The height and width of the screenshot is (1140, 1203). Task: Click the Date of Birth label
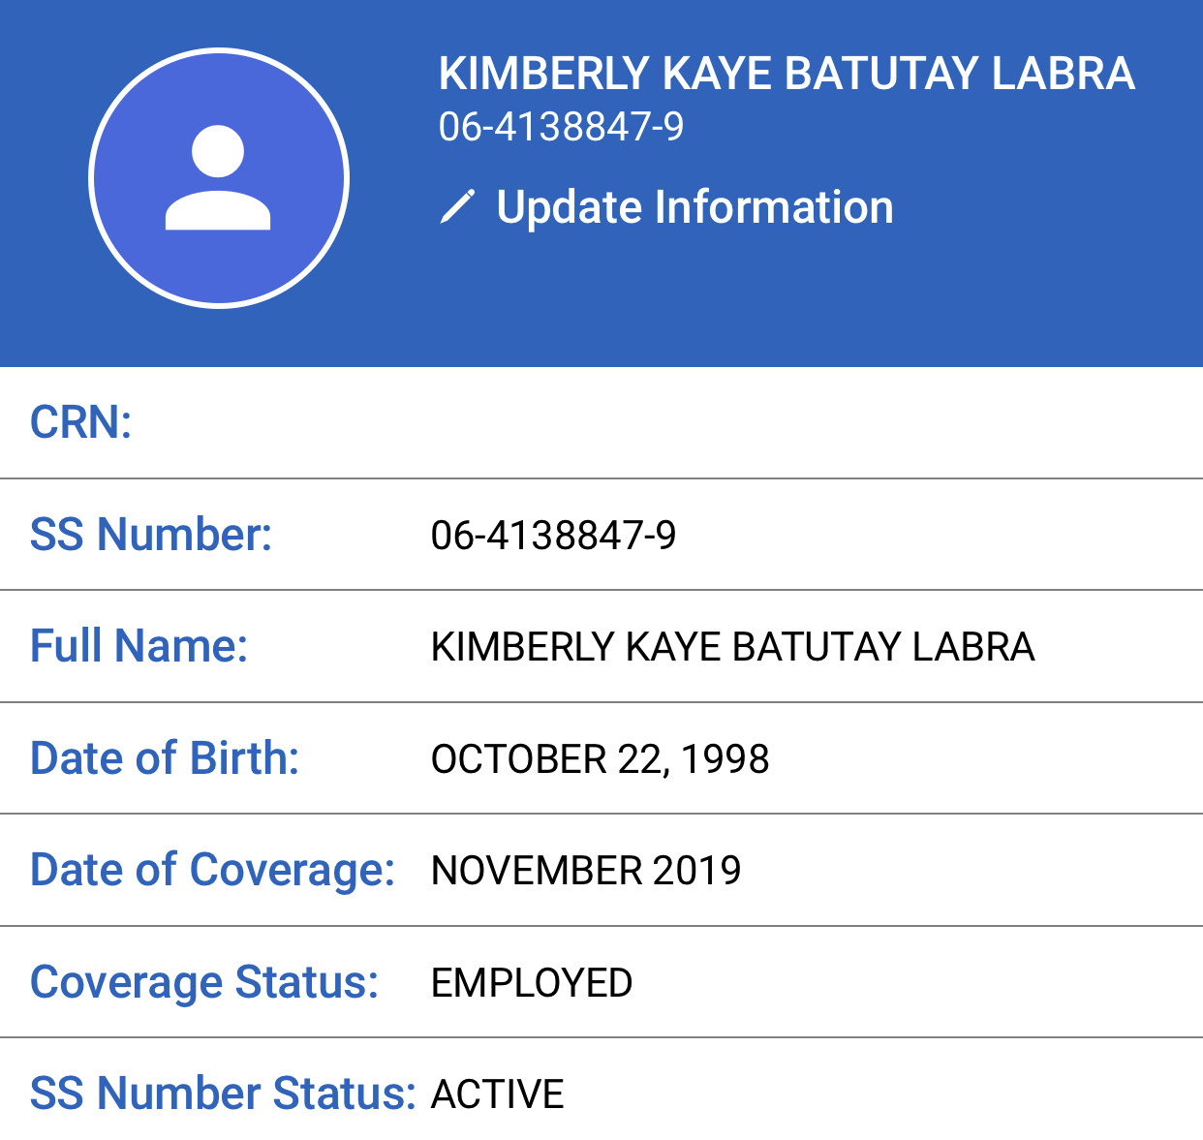pos(165,758)
